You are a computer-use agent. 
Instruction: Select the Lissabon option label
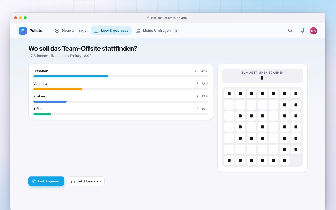41,71
